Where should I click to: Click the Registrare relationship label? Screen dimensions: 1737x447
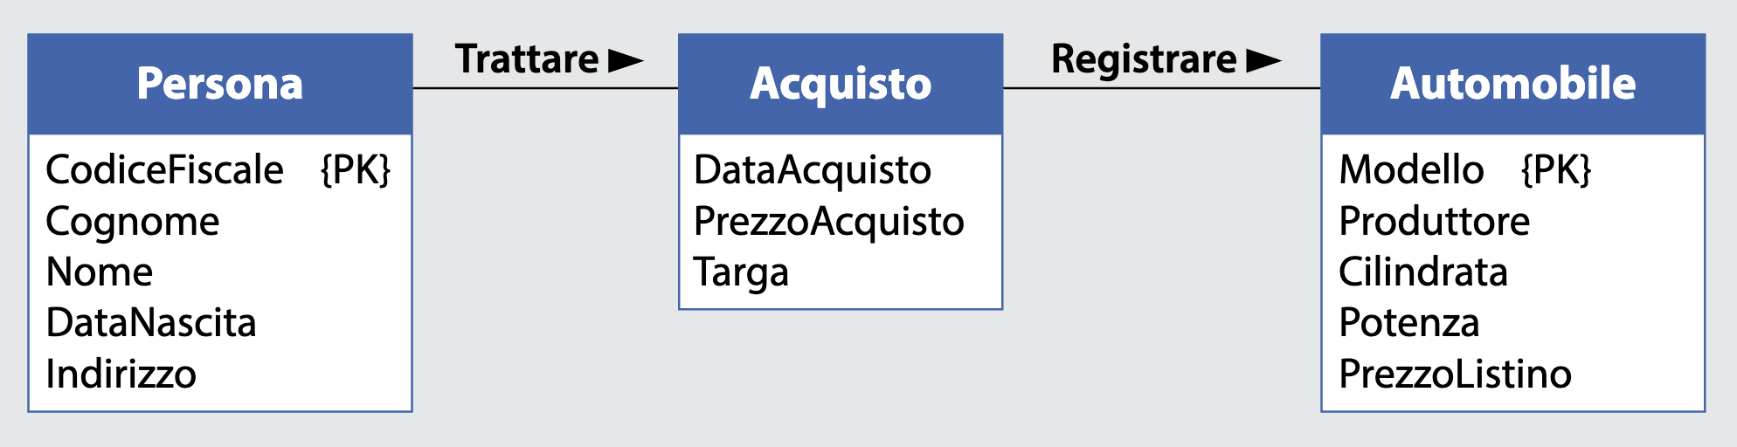pyautogui.click(x=1144, y=59)
